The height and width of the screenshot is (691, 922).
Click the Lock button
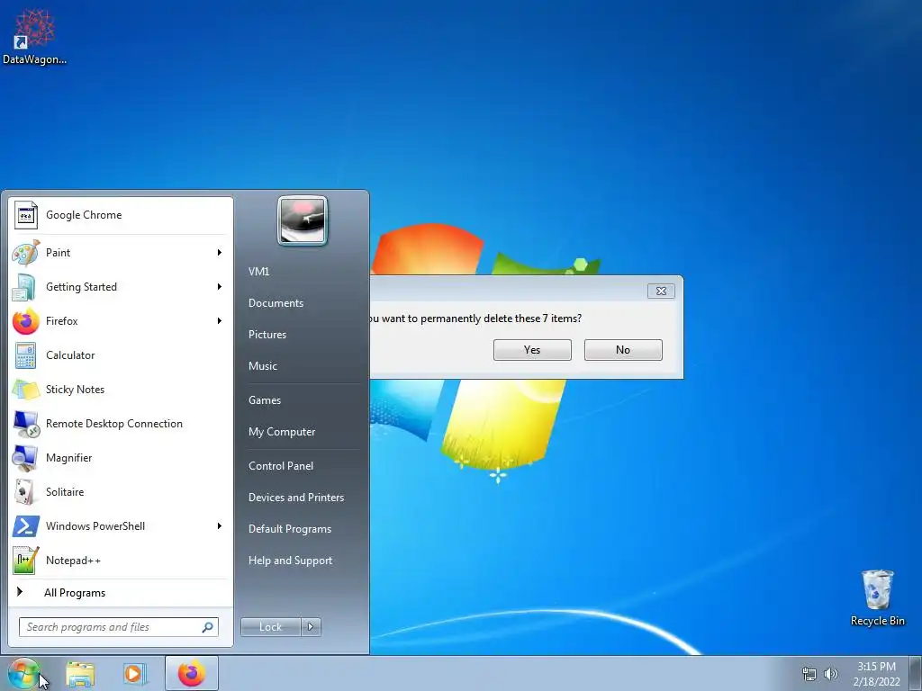point(270,627)
